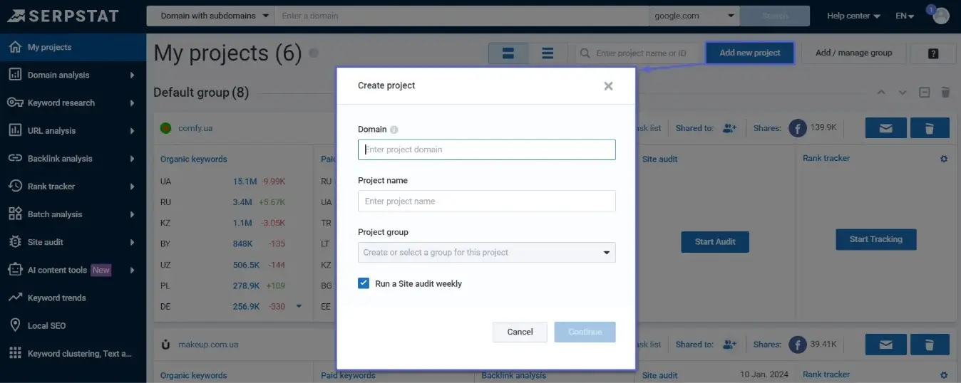Delete Default group via trash icon

945,93
